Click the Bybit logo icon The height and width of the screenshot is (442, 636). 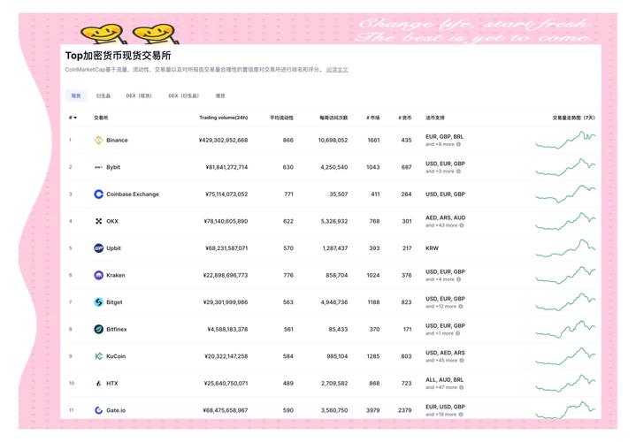pyautogui.click(x=98, y=167)
